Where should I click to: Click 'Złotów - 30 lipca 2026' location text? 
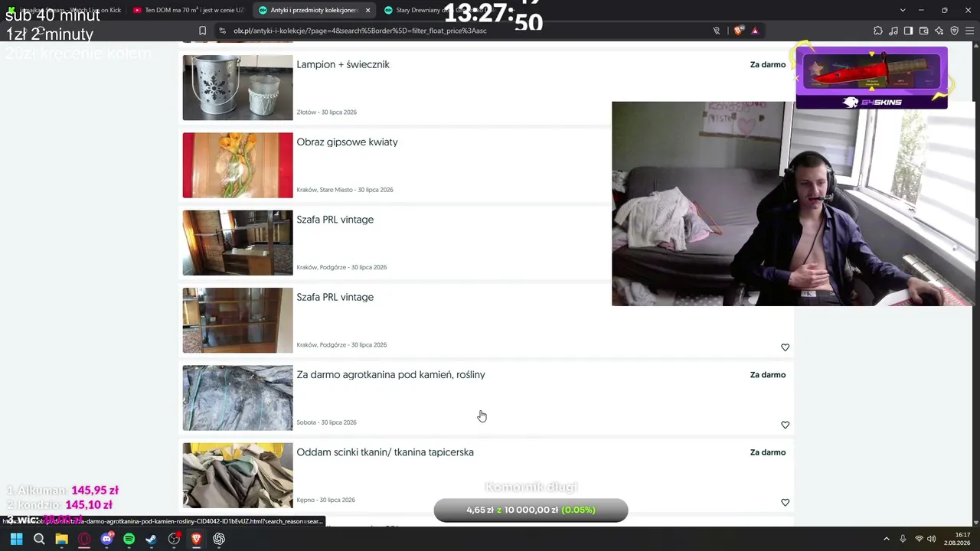pos(327,112)
